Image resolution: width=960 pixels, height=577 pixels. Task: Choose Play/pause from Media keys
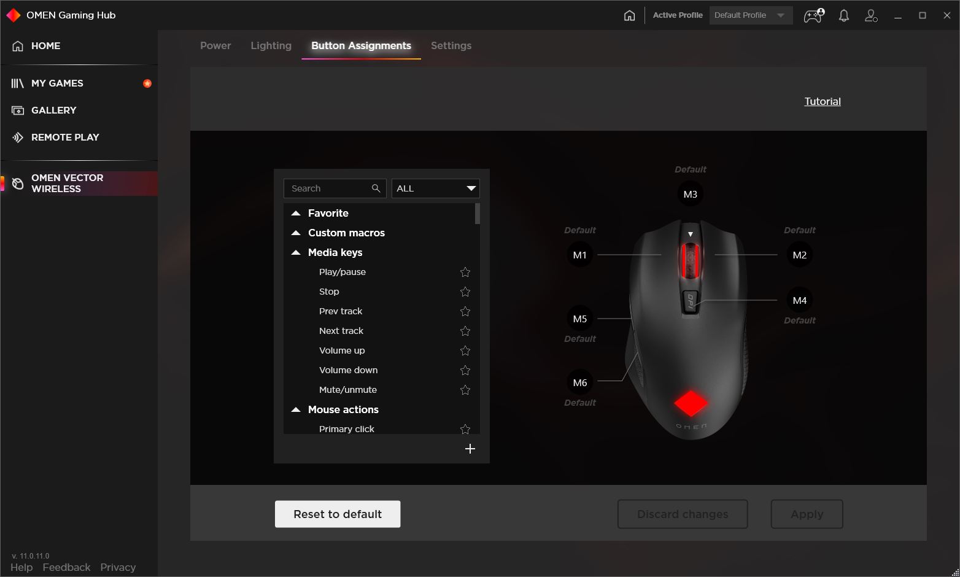coord(343,272)
